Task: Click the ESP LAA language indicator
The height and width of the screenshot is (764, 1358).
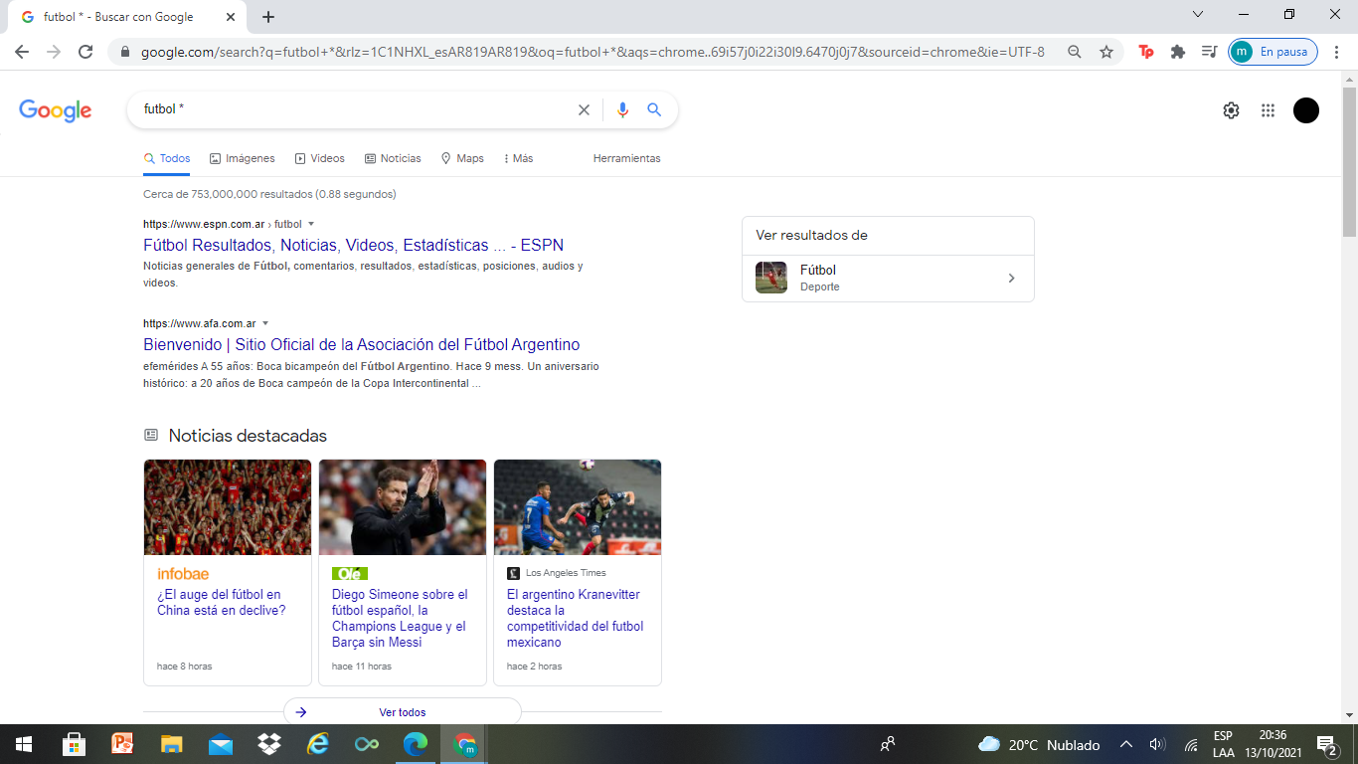Action: (x=1224, y=744)
